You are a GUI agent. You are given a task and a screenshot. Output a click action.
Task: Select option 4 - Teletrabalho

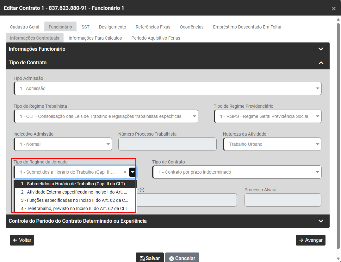[x=74, y=208]
